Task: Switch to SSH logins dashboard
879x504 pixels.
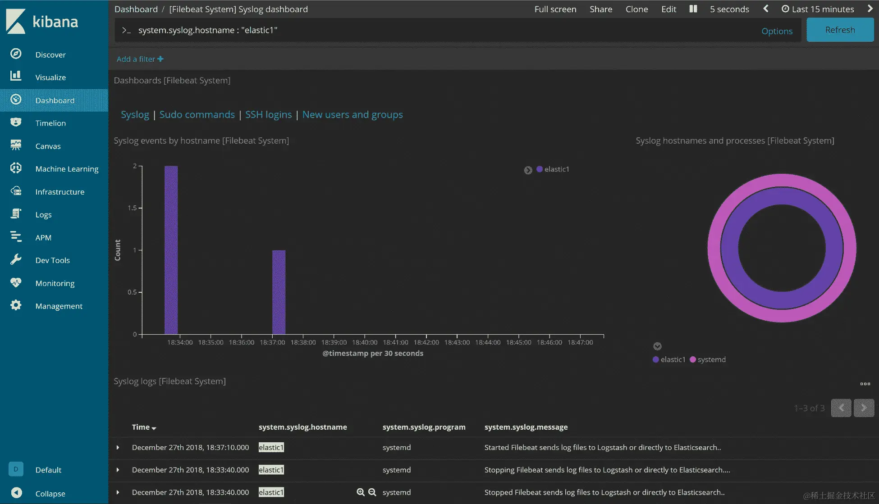Action: [268, 114]
